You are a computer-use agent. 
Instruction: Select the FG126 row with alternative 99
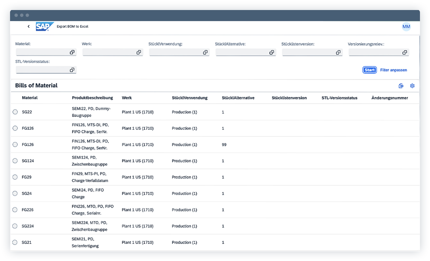tap(15, 144)
